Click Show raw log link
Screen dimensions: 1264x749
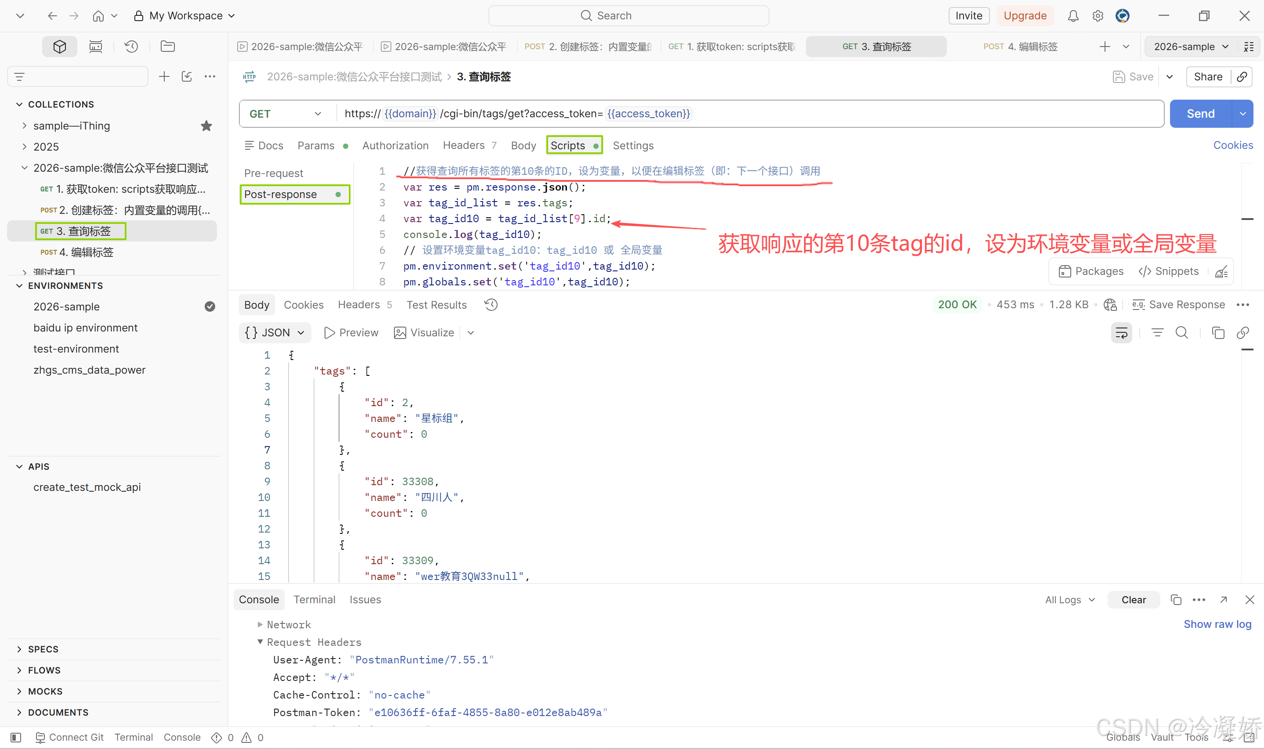tap(1217, 624)
